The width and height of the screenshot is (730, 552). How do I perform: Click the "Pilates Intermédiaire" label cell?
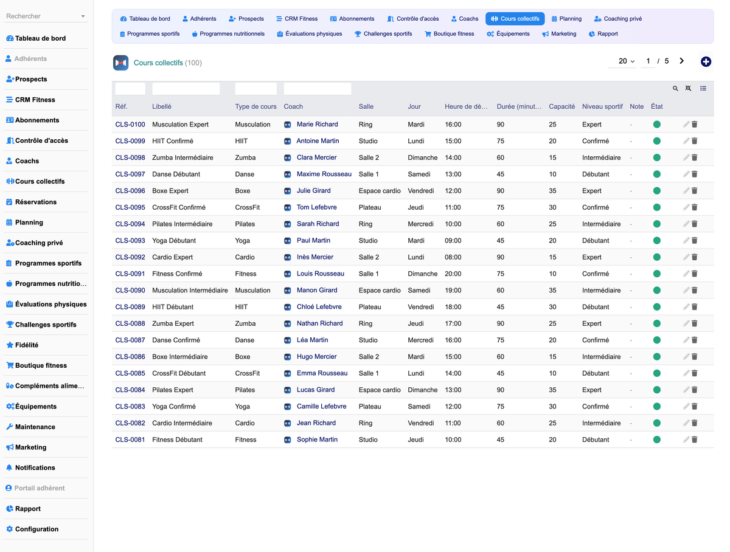(x=182, y=224)
